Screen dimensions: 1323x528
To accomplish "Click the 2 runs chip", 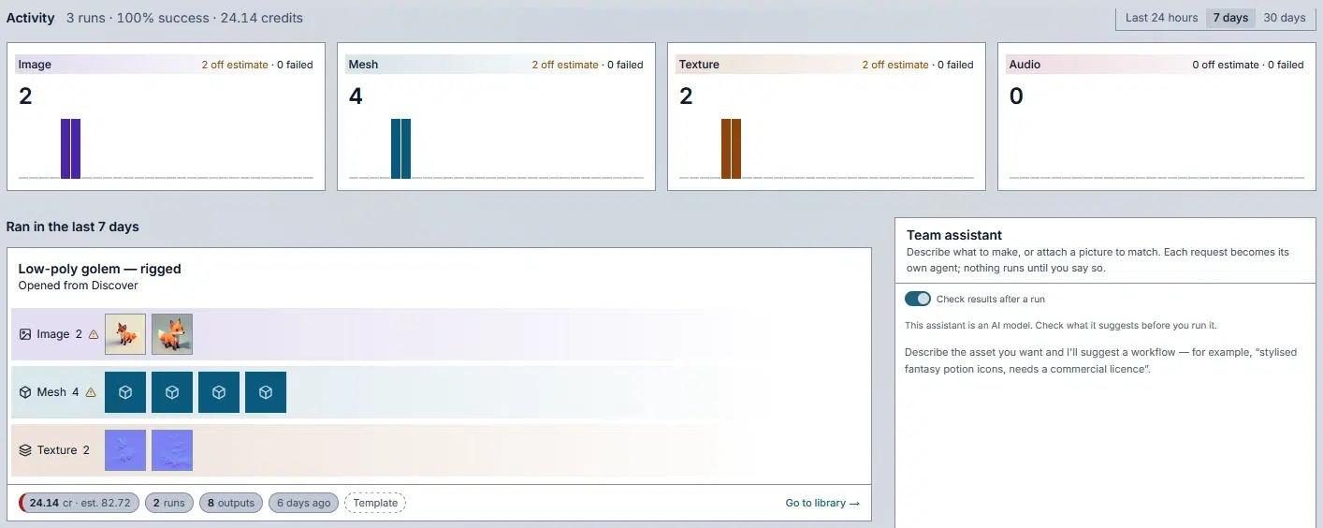I will pos(169,503).
